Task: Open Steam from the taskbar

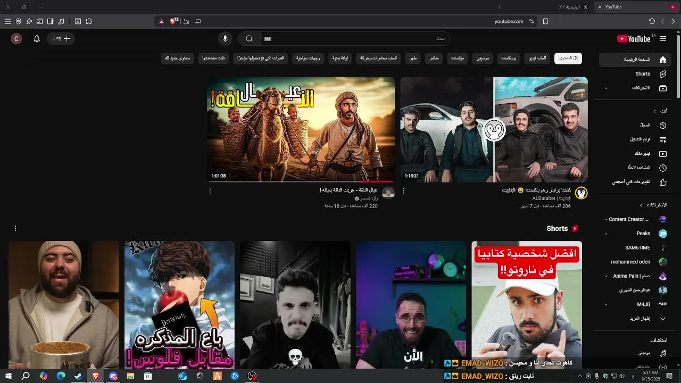Action: pyautogui.click(x=78, y=376)
